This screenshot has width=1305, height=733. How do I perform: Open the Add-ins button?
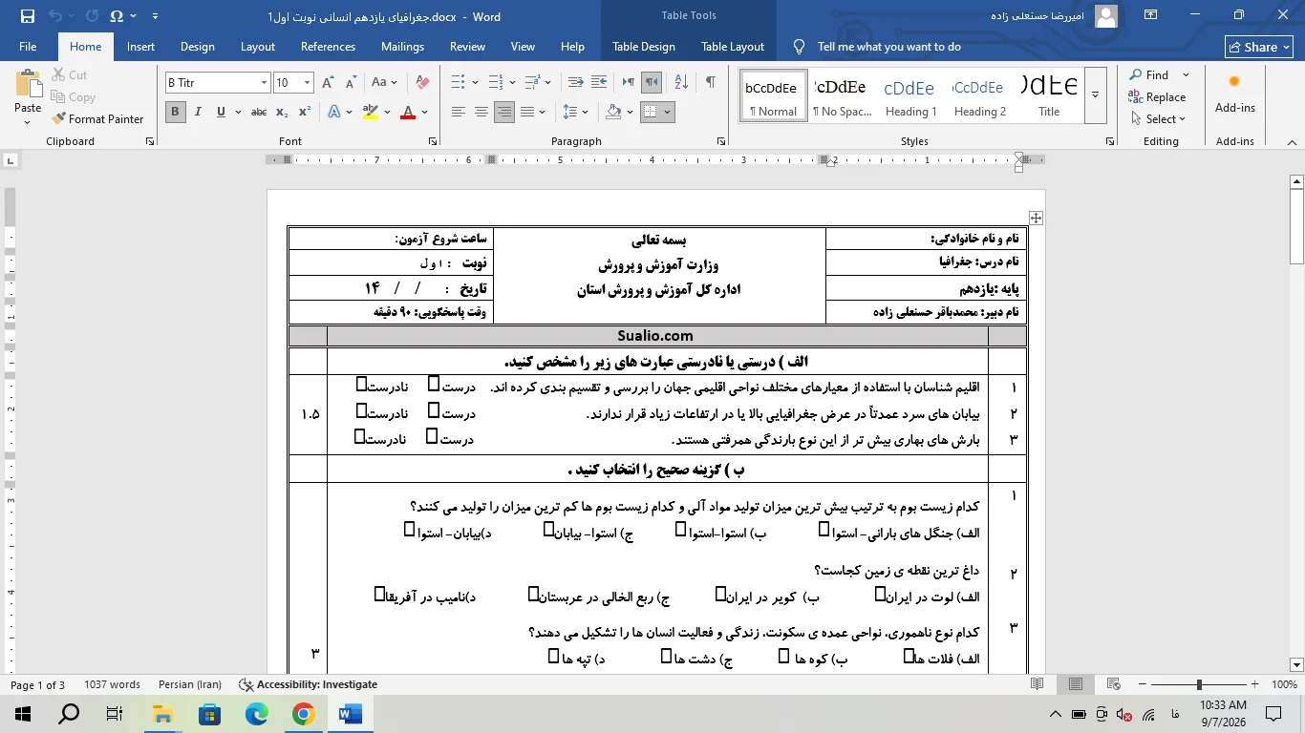pos(1234,95)
